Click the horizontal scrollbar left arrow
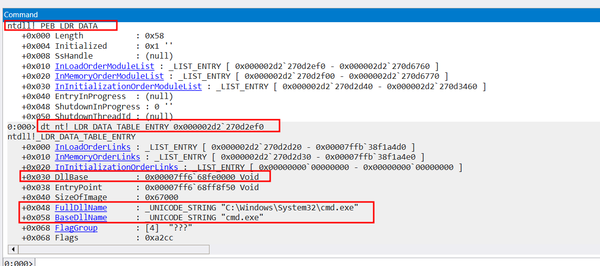This screenshot has width=600, height=266. tap(13, 250)
